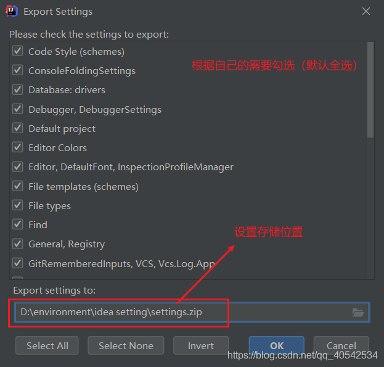The width and height of the screenshot is (384, 367).
Task: Toggle Debugger, DebuggerSettings checkbox
Action: click(18, 109)
